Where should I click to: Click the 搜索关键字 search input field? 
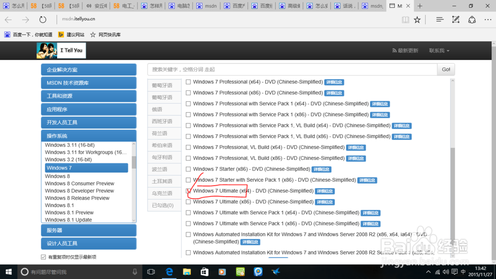coord(292,70)
